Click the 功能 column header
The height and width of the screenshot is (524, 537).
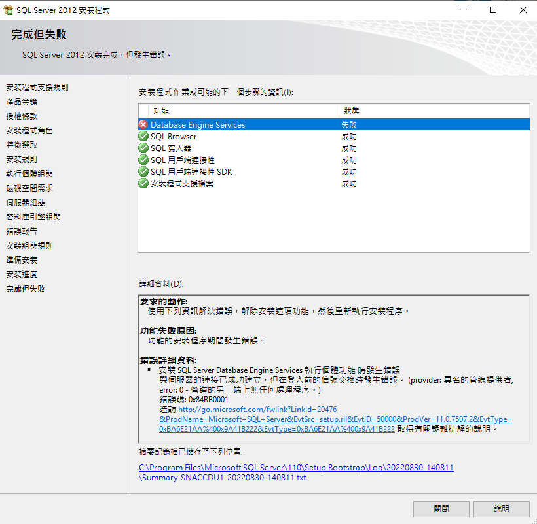point(244,111)
